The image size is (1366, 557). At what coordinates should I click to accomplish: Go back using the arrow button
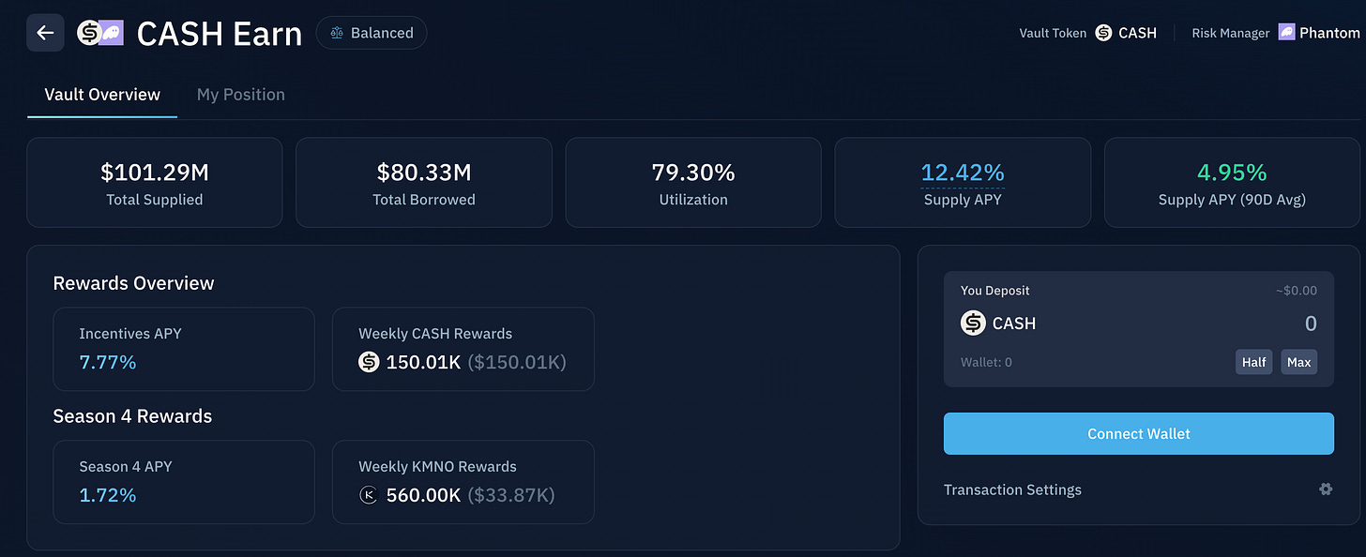pyautogui.click(x=45, y=33)
